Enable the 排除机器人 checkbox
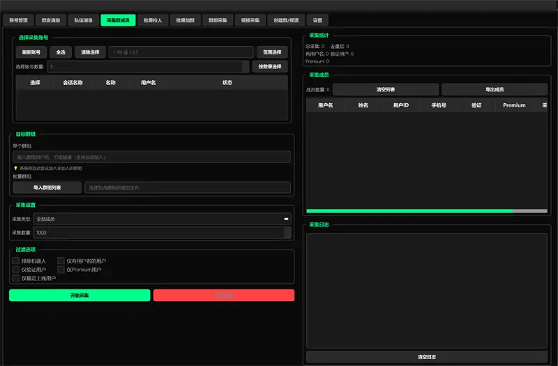Image resolution: width=558 pixels, height=366 pixels. pos(16,261)
